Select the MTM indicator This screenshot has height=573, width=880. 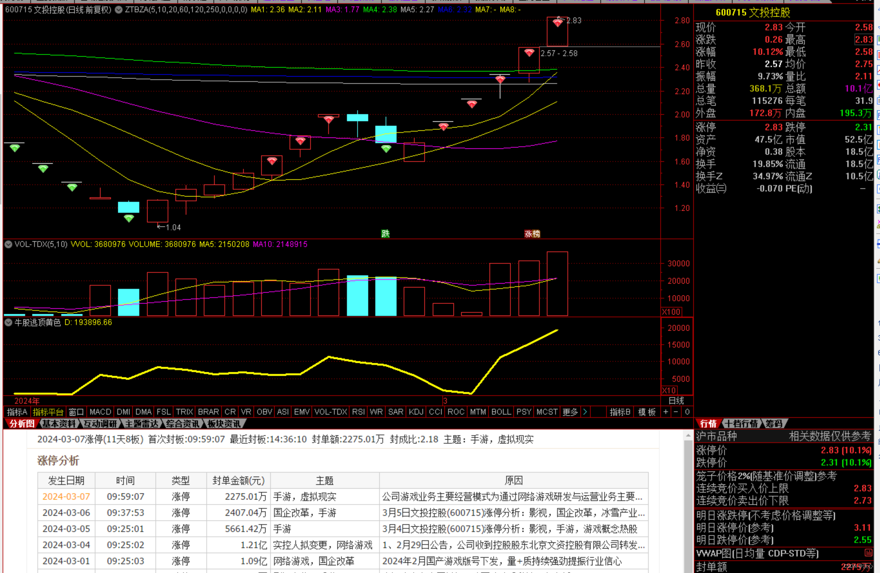click(x=478, y=412)
